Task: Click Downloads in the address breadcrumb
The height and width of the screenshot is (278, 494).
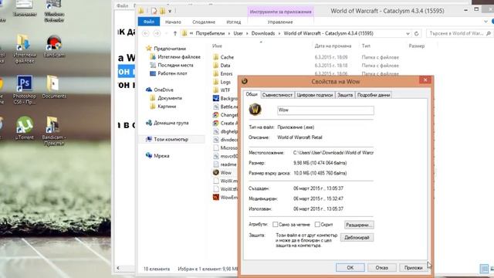Action: click(x=263, y=33)
